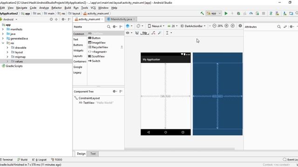
Task: Attach debugger to Android process
Action: click(x=257, y=13)
